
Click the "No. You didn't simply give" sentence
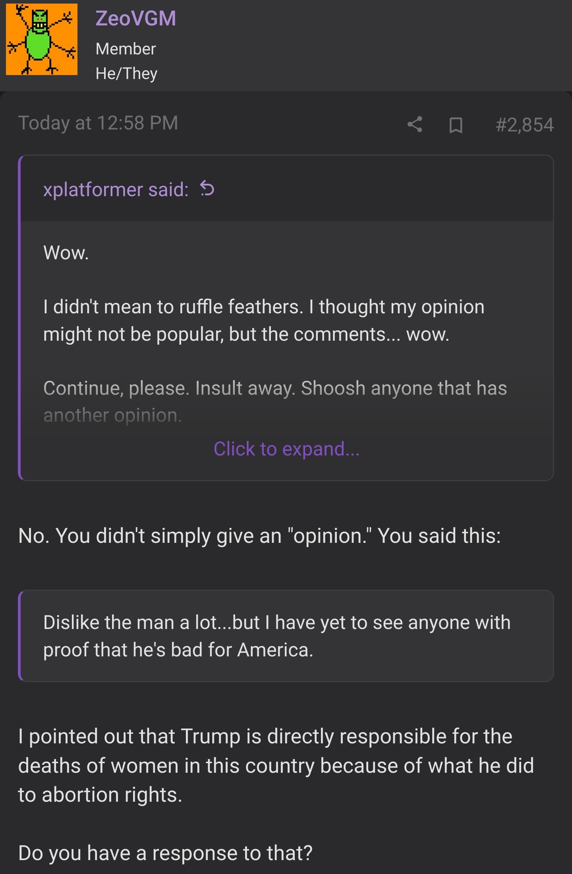(x=259, y=536)
